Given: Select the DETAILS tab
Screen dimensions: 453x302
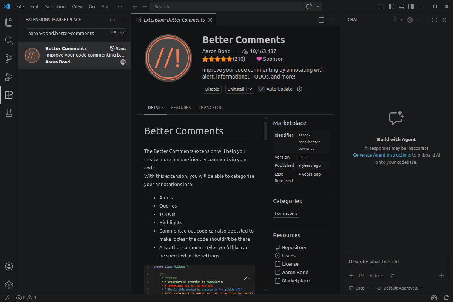Looking at the screenshot, I should point(156,108).
